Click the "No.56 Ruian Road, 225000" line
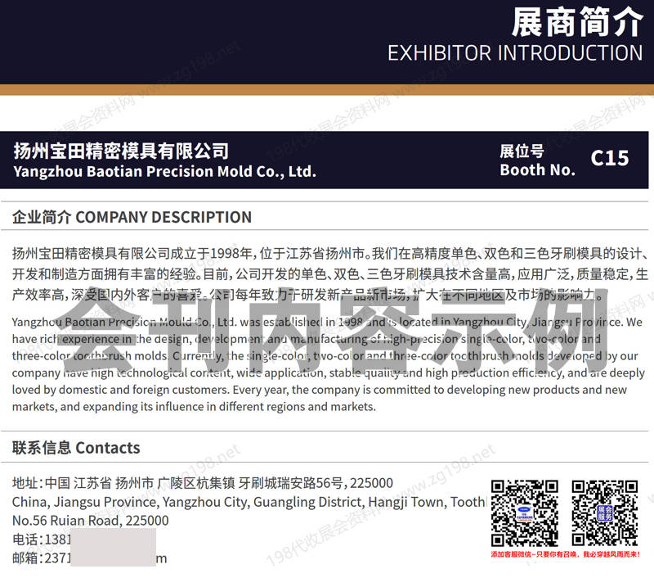Viewport: 654px width, 578px height. coord(91,521)
